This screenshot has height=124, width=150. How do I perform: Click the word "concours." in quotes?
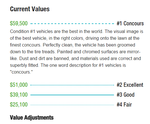(21, 72)
